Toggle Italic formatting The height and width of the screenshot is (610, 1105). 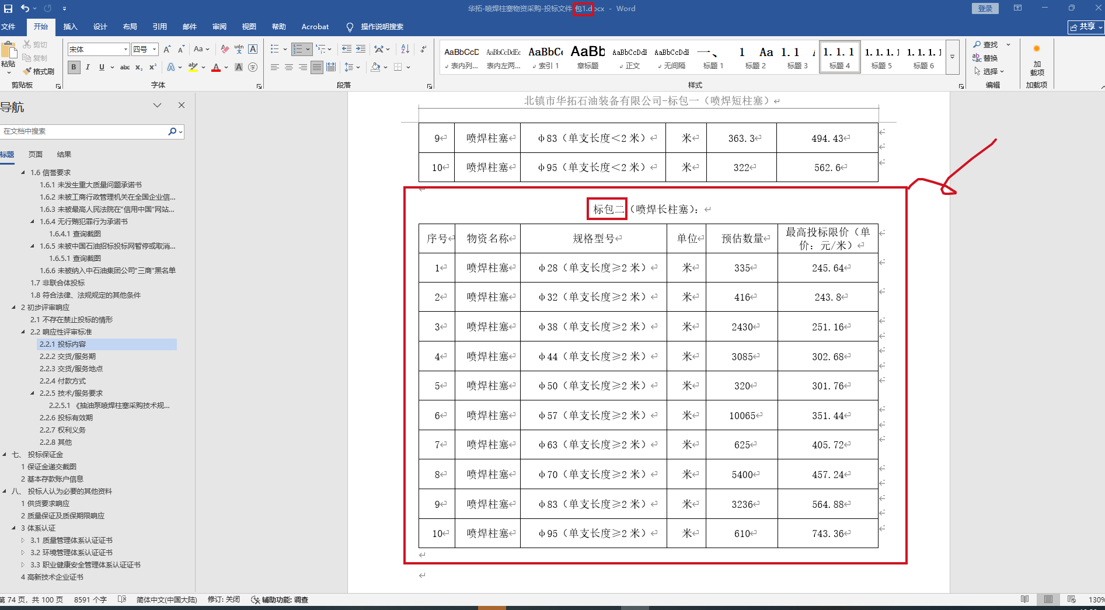[x=88, y=68]
